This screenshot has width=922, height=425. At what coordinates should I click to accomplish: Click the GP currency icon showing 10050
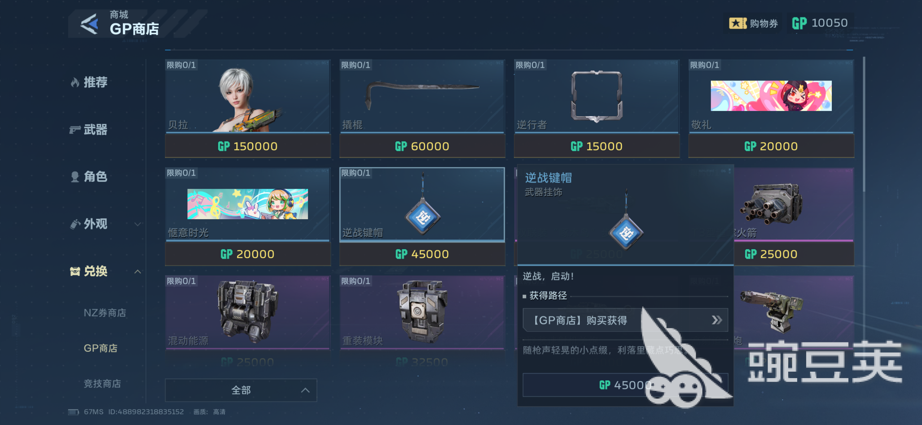799,23
